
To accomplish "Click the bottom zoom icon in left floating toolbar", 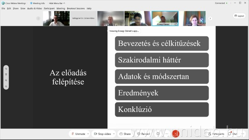I will 6,86.
